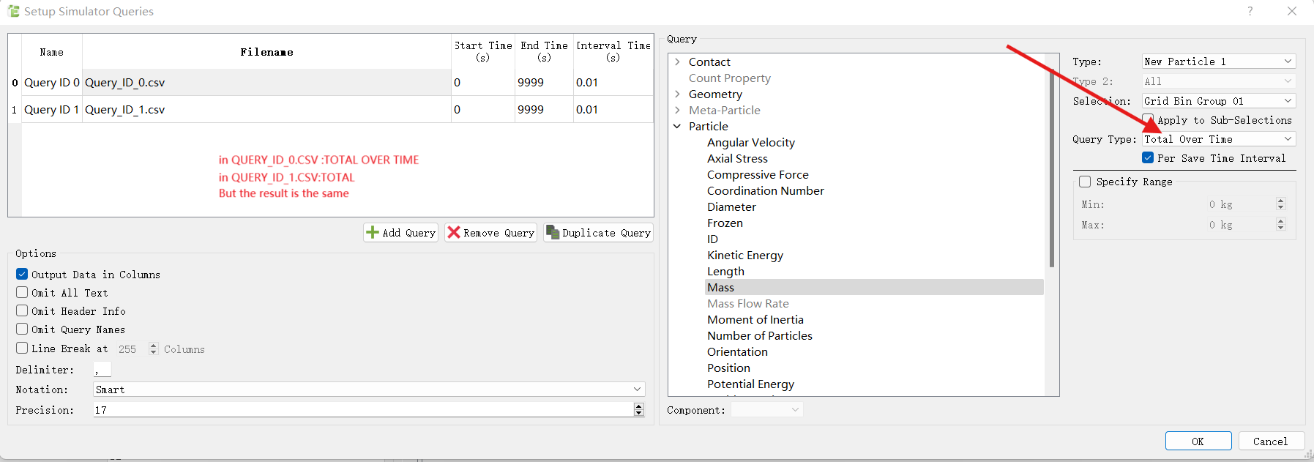1314x462 pixels.
Task: Enable Specify Range checkbox
Action: [1085, 182]
